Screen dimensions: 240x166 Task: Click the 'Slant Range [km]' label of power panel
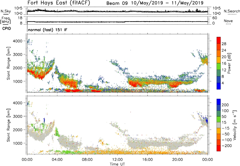click(x=8, y=63)
